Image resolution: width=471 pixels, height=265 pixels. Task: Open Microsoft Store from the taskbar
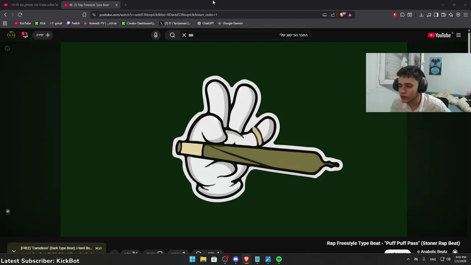pyautogui.click(x=214, y=259)
